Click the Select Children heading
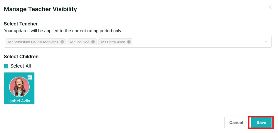The height and width of the screenshot is (133, 278). tap(21, 56)
